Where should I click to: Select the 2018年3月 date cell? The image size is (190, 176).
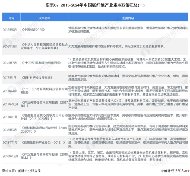click(x=9, y=130)
